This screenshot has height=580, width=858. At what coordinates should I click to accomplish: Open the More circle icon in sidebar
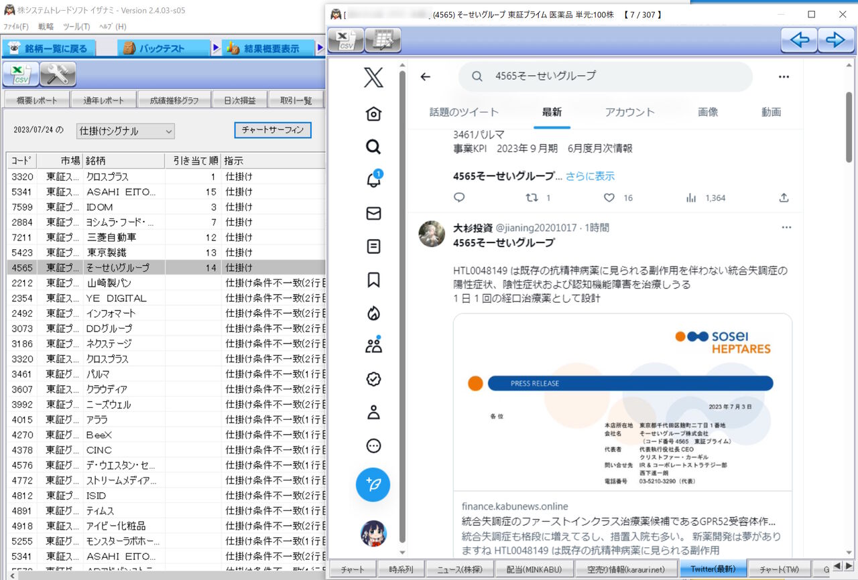pyautogui.click(x=373, y=445)
